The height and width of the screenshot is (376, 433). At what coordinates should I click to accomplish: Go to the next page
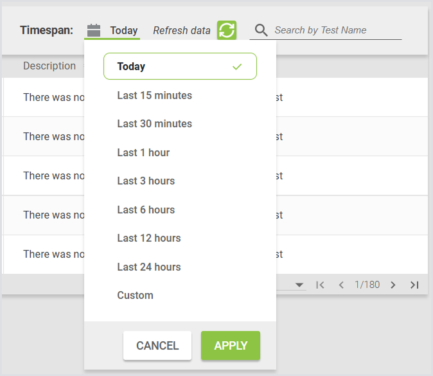393,285
